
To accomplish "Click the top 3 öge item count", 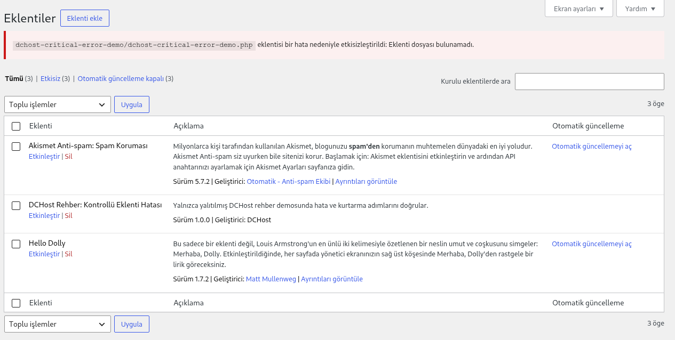I will tap(656, 104).
